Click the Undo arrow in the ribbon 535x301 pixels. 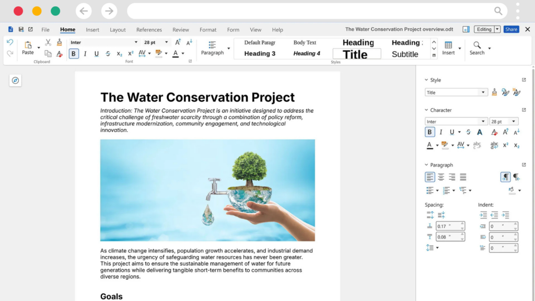[x=10, y=42]
